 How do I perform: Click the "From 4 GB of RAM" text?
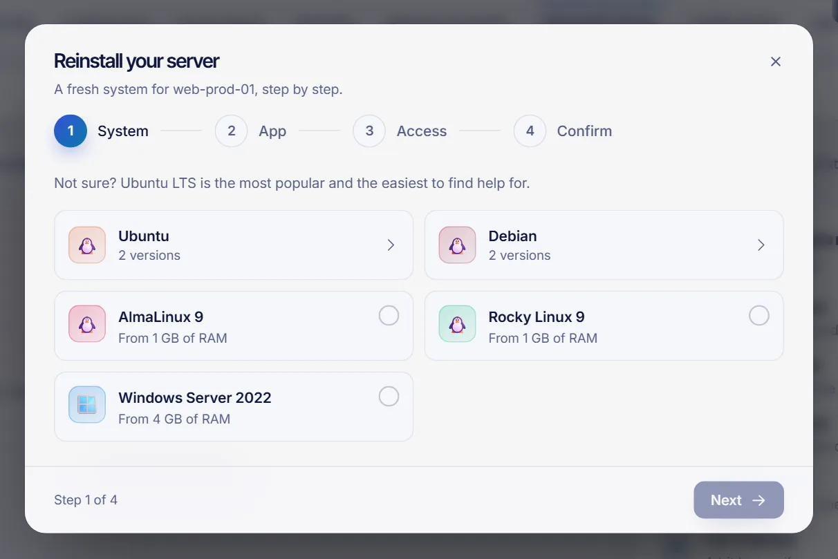tap(174, 419)
